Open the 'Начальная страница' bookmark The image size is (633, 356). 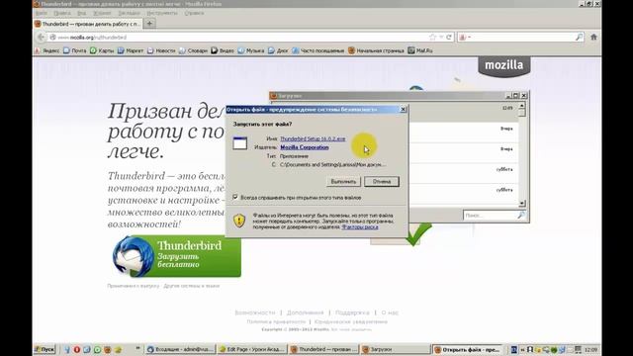coord(376,50)
